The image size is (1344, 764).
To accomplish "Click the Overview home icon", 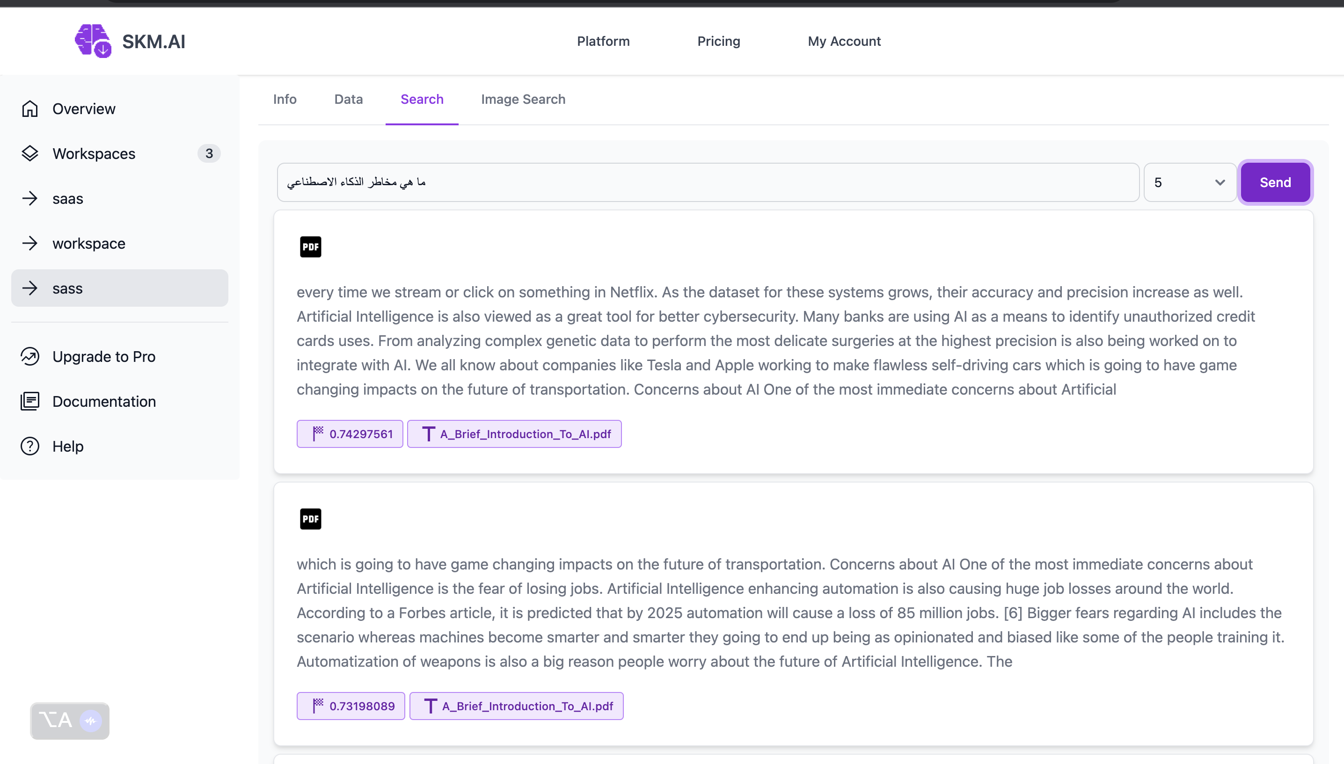I will point(30,108).
